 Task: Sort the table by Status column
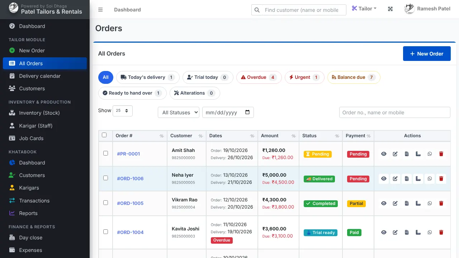tap(321, 136)
